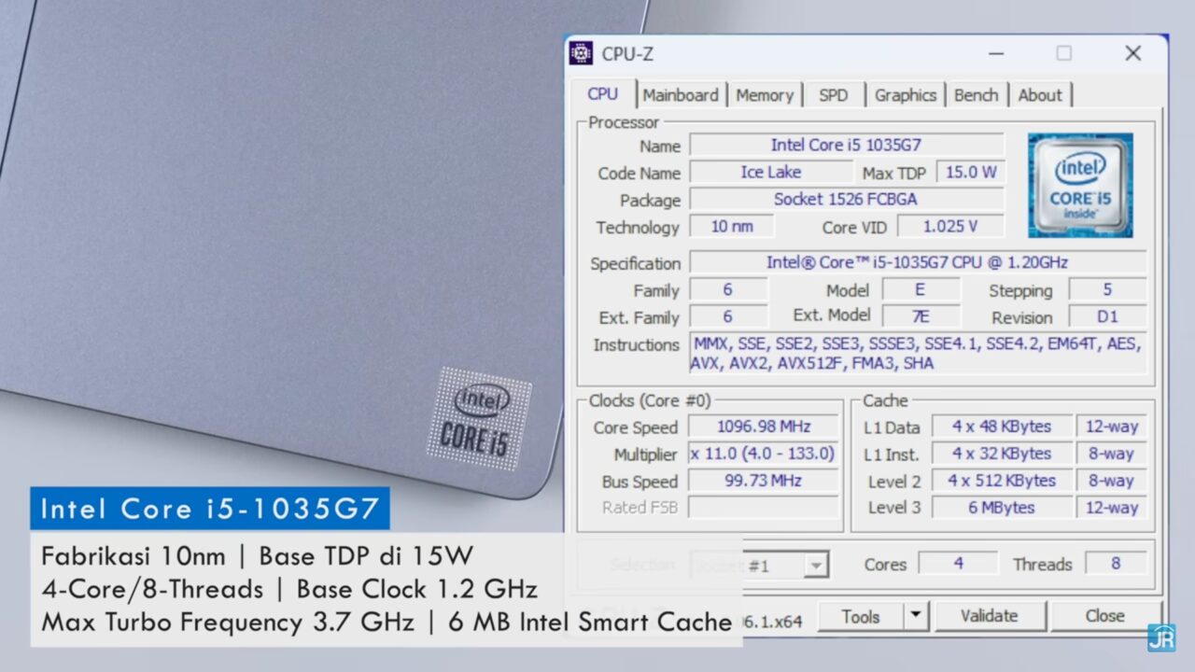Viewport: 1195px width, 672px height.
Task: Close the CPU-Z window with X
Action: click(x=1132, y=53)
